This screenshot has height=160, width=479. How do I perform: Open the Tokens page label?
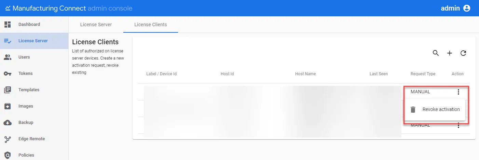coord(26,74)
